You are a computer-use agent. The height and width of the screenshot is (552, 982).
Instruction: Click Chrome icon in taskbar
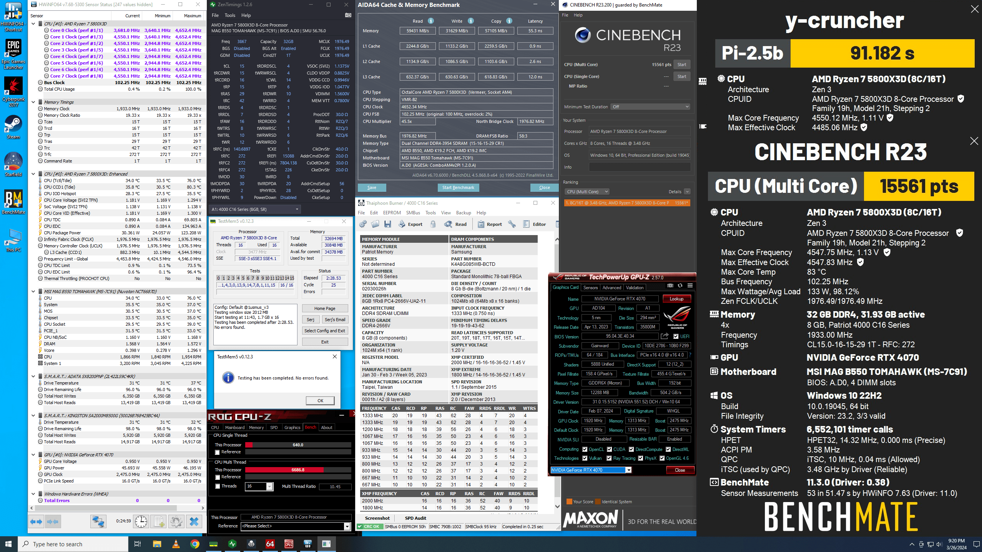click(x=194, y=544)
